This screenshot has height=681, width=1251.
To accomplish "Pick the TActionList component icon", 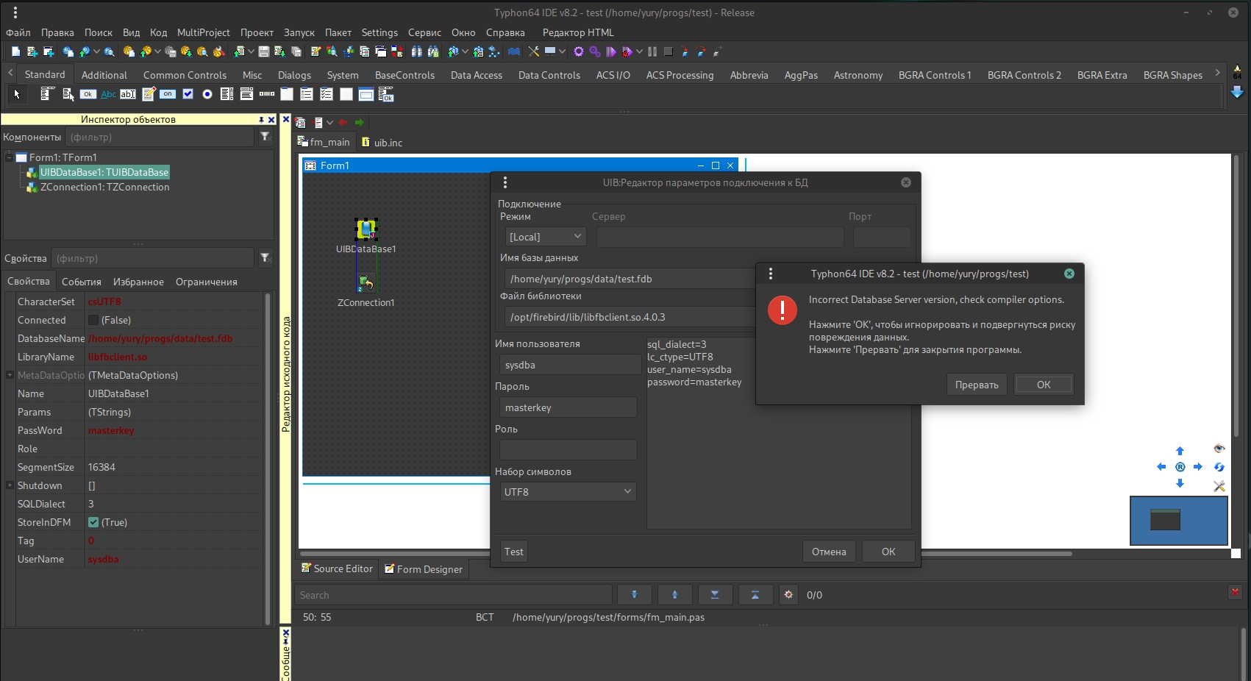I will pyautogui.click(x=386, y=94).
